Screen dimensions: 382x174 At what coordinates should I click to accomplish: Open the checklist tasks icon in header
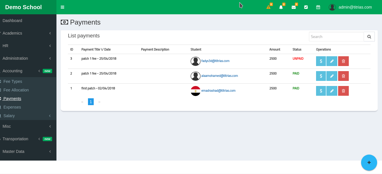click(306, 7)
